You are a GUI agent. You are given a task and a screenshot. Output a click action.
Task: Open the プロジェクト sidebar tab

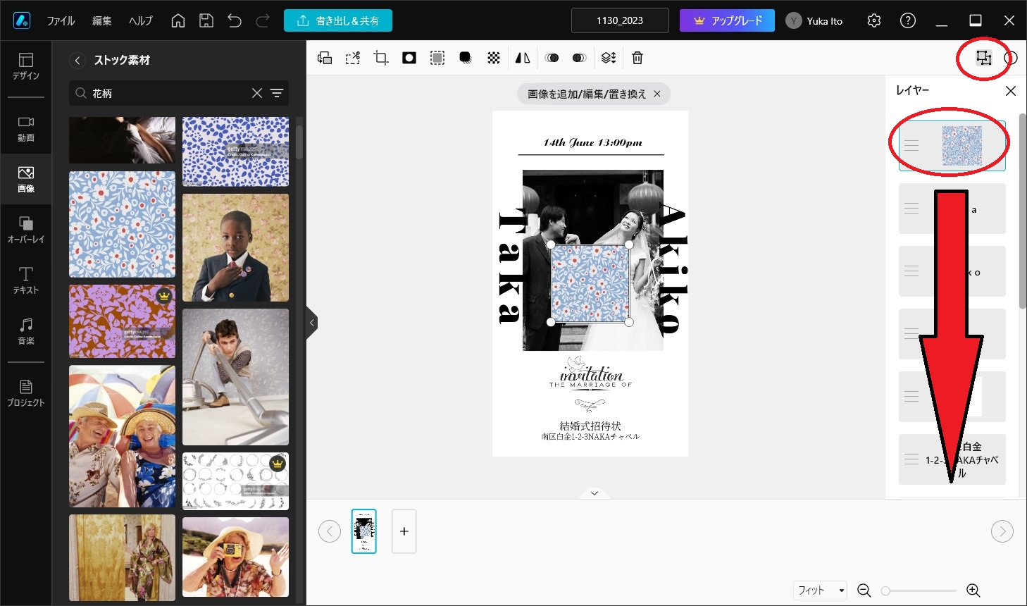coord(26,394)
